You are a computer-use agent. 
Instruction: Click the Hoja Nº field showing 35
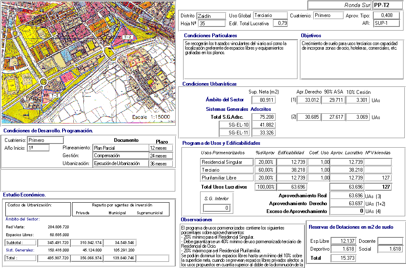210,24
